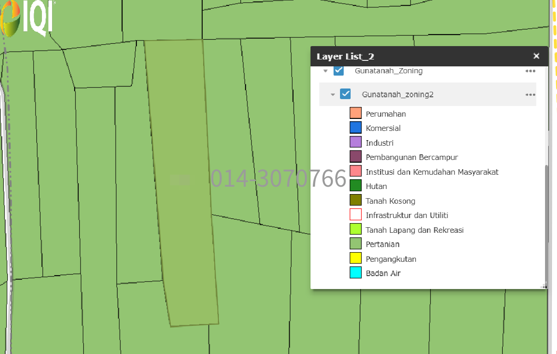Click the Badan Air cyan swatch
The width and height of the screenshot is (557, 354).
tap(355, 273)
